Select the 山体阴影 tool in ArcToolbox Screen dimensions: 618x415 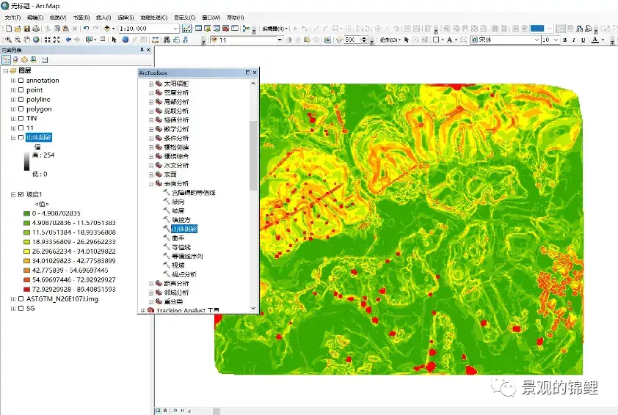(183, 229)
